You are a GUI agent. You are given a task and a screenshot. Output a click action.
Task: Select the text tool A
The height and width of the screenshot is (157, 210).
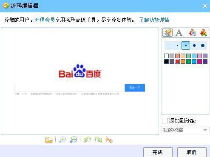coord(179,32)
